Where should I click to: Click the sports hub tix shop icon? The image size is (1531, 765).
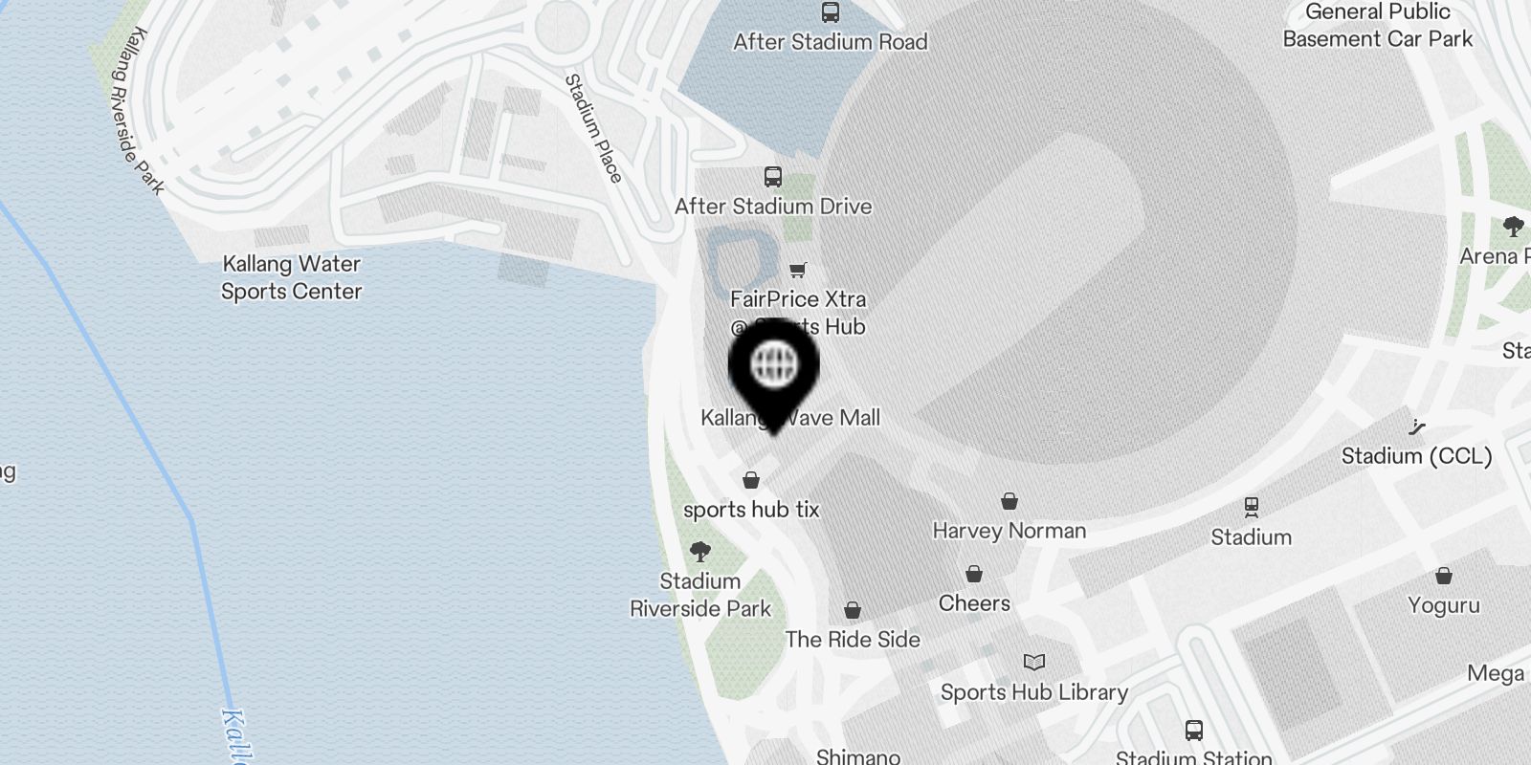pos(751,480)
